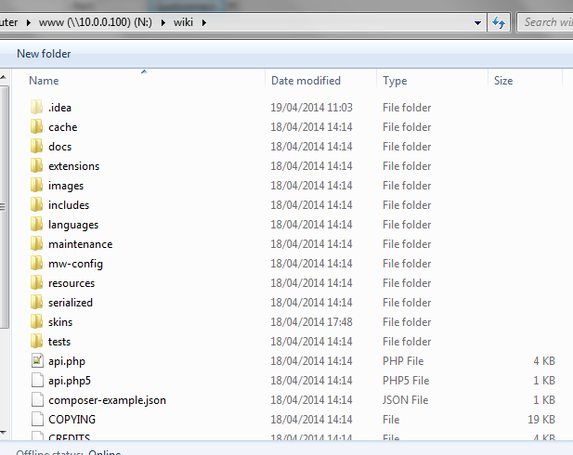
Task: Select the .idea folder icon
Action: (36, 108)
